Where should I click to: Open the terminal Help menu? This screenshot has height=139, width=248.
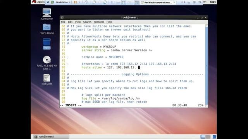pos(109,22)
